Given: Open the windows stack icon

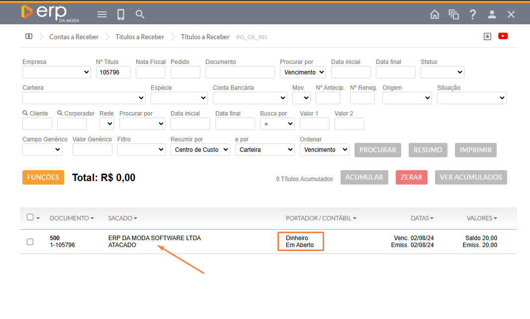Looking at the screenshot, I should (x=453, y=14).
